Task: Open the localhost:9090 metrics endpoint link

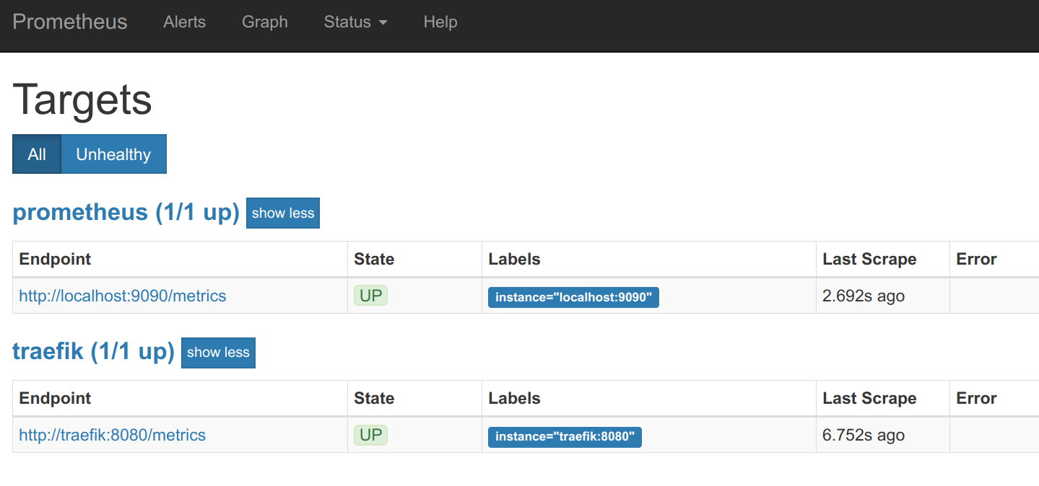Action: click(122, 296)
